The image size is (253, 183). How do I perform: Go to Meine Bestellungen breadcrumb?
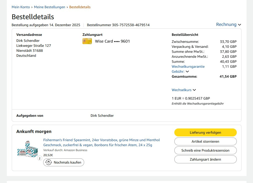coord(49,7)
